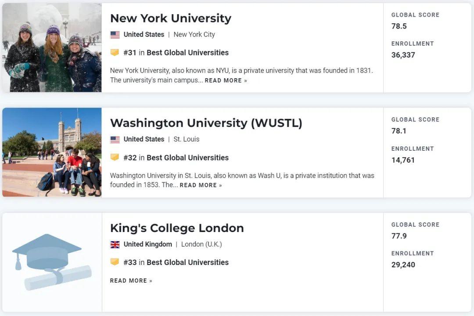Click the St. Louis location label
Viewport: 474px width, 316px height.
pyautogui.click(x=187, y=139)
